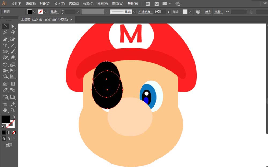The image size is (268, 167).
Task: Select the Artboard tool
Action: pyautogui.click(x=5, y=104)
